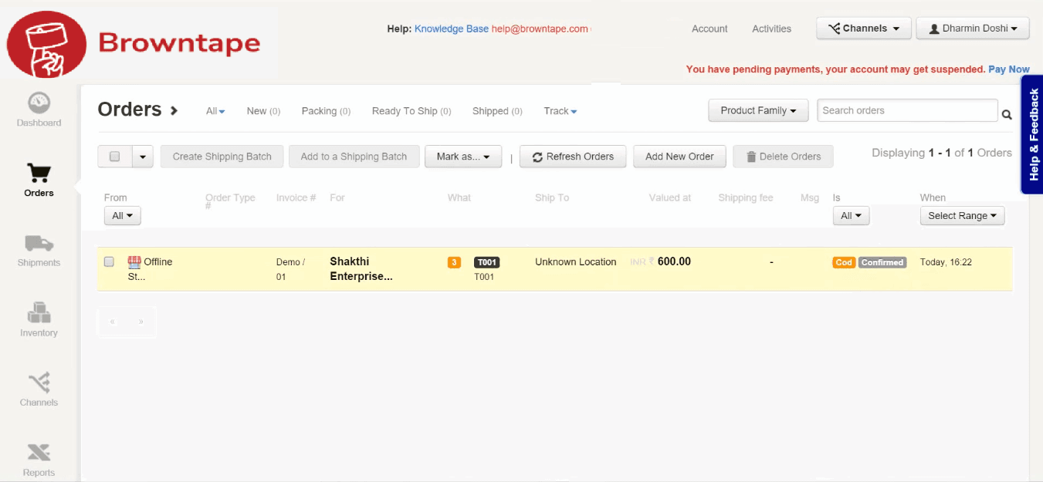Click the Offline store icon in order row
This screenshot has height=482, width=1043.
coord(134,262)
